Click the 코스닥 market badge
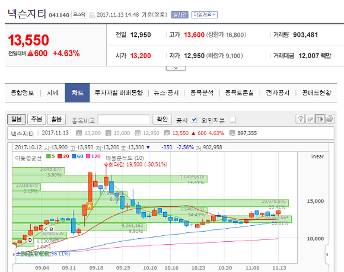 (x=79, y=15)
